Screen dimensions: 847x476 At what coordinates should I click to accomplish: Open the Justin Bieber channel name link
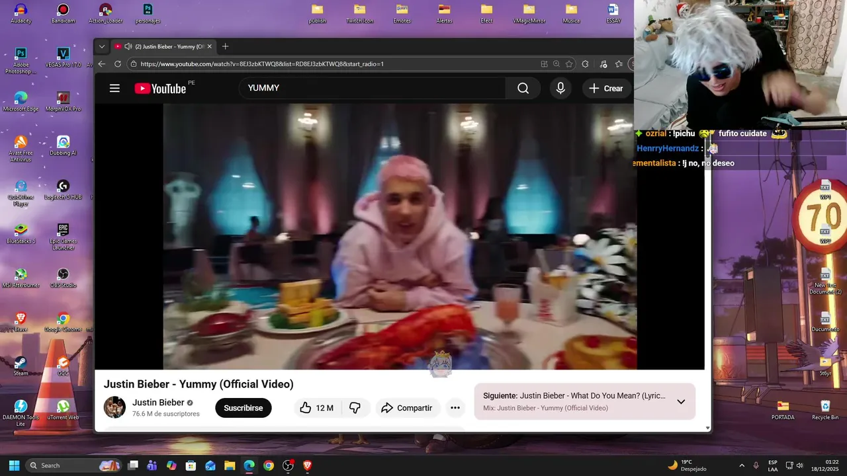(158, 402)
